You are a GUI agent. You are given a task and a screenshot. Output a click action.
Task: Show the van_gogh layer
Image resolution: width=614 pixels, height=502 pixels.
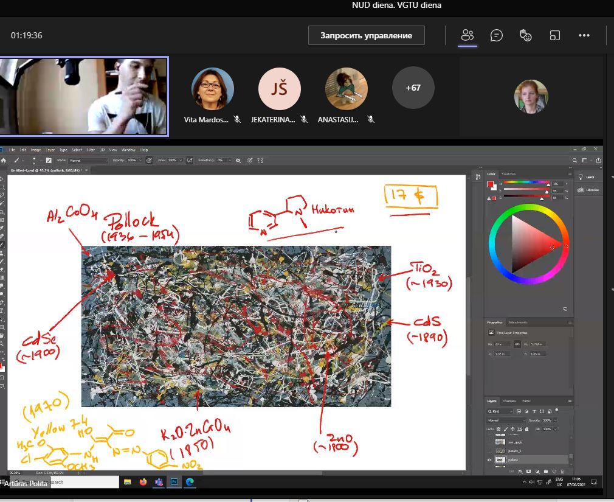489,442
